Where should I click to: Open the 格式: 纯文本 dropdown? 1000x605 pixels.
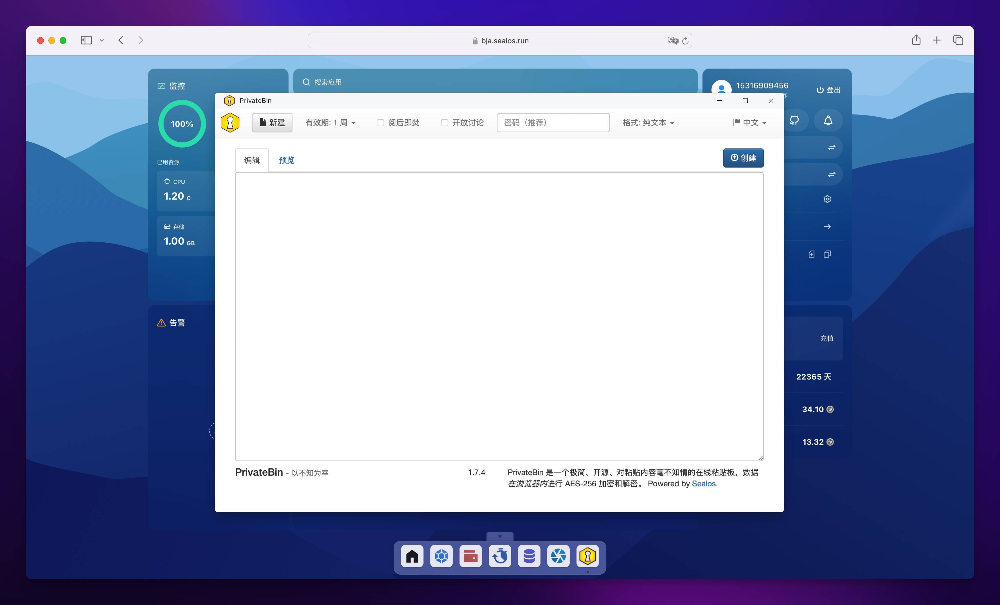click(648, 123)
